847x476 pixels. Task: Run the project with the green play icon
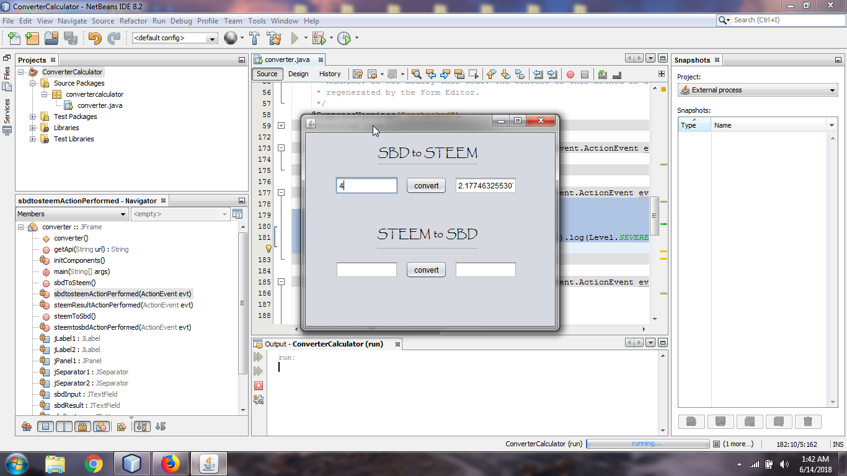[x=295, y=38]
